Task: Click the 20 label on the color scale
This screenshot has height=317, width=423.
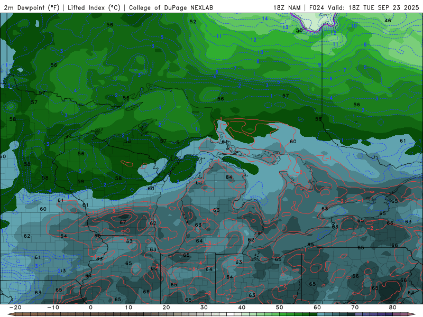Action: coord(166,307)
